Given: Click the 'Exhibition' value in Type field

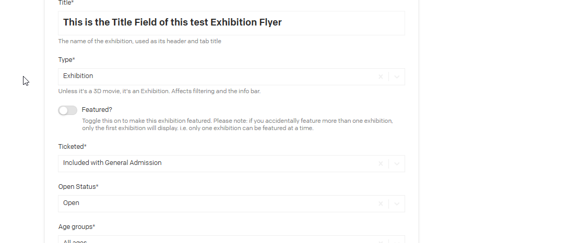Looking at the screenshot, I should (x=78, y=76).
